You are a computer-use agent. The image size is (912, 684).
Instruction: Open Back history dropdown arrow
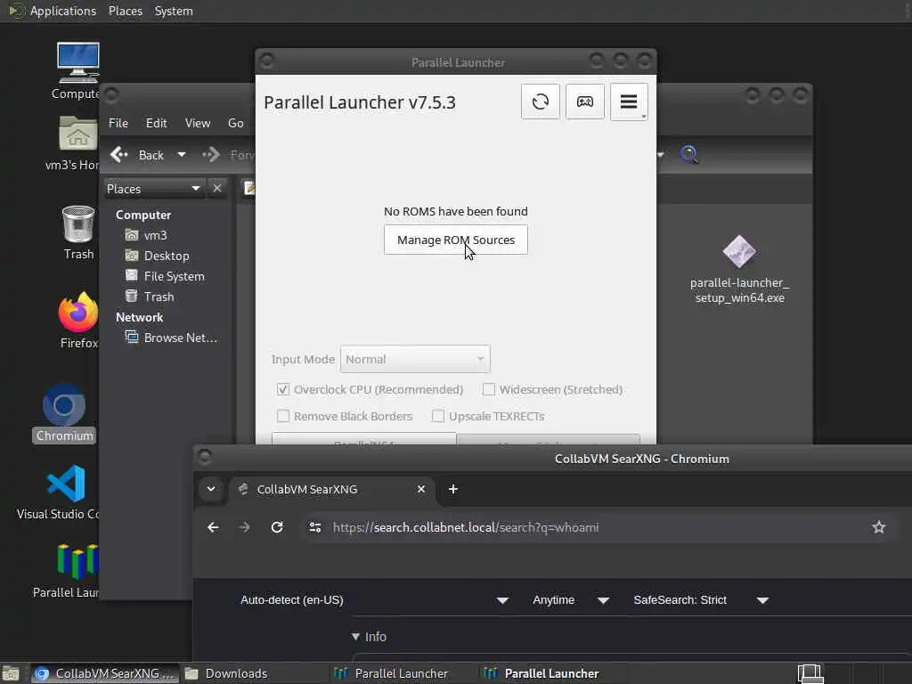point(182,155)
